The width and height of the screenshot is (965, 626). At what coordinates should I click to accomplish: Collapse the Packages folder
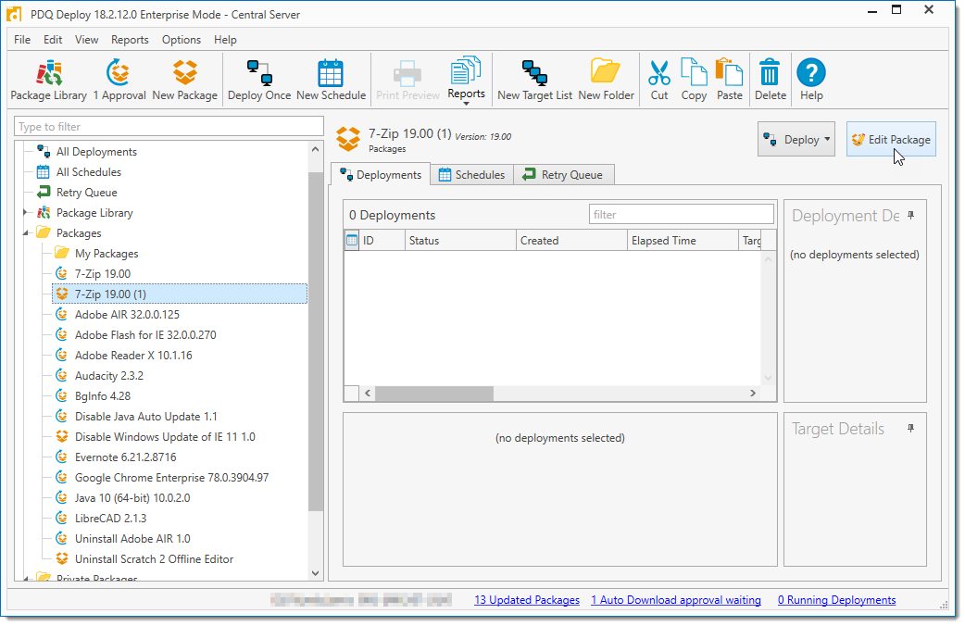26,232
